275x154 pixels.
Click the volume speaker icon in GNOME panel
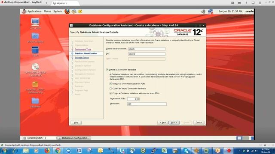203,12
